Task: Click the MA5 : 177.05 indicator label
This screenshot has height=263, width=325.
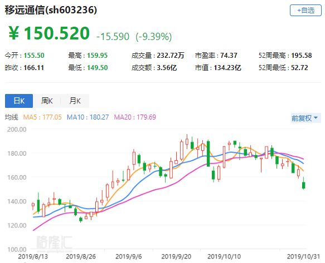Action: point(42,117)
